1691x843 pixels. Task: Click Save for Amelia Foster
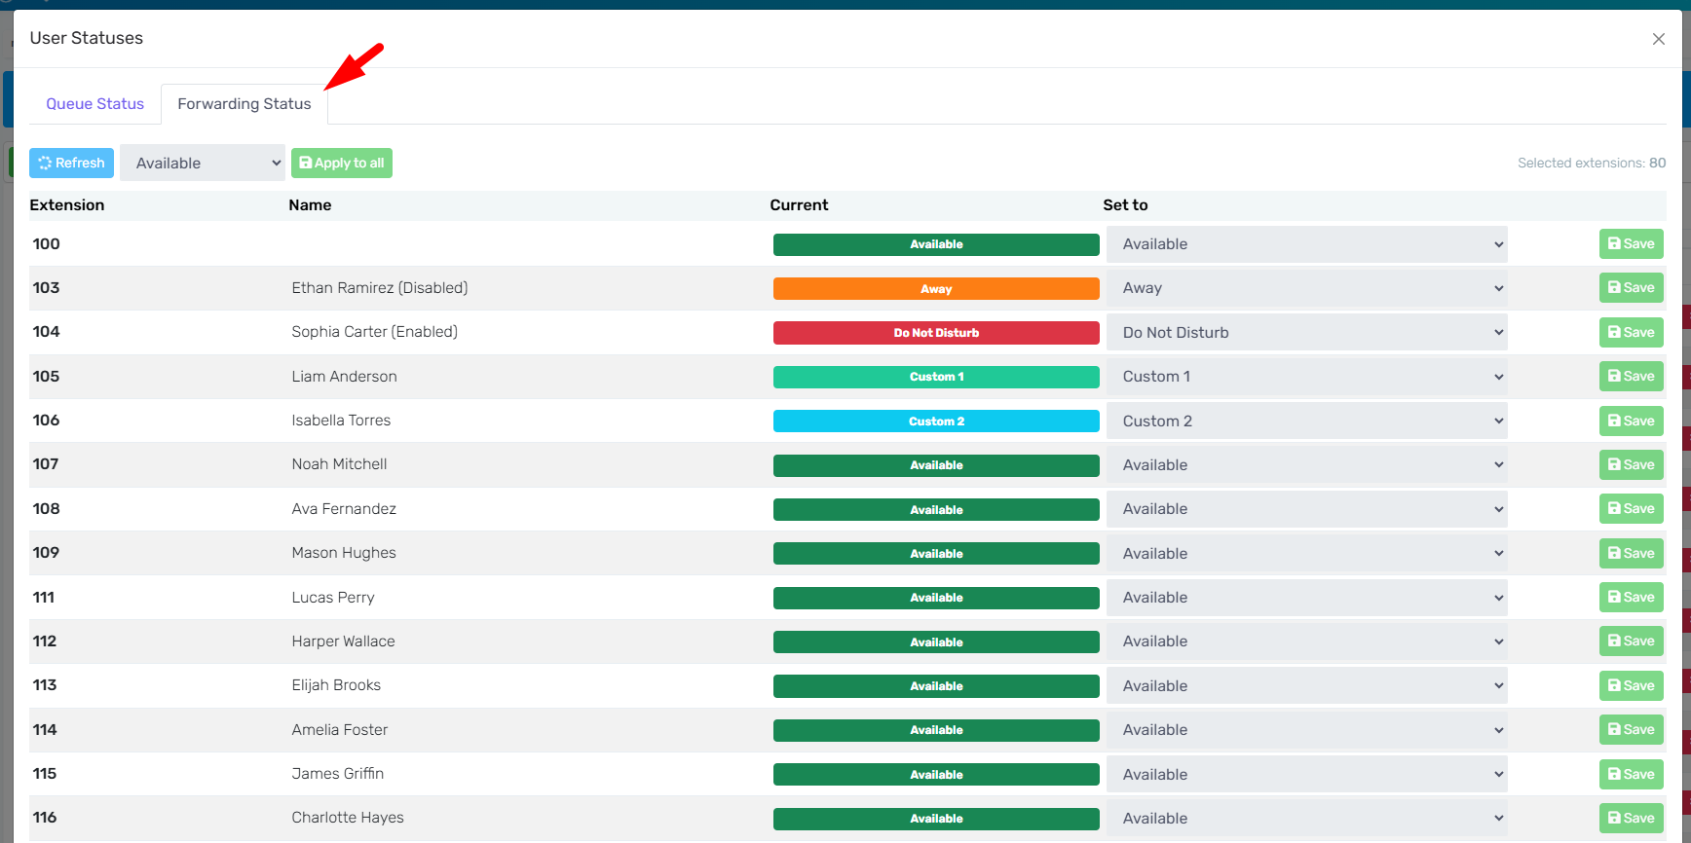(1631, 730)
